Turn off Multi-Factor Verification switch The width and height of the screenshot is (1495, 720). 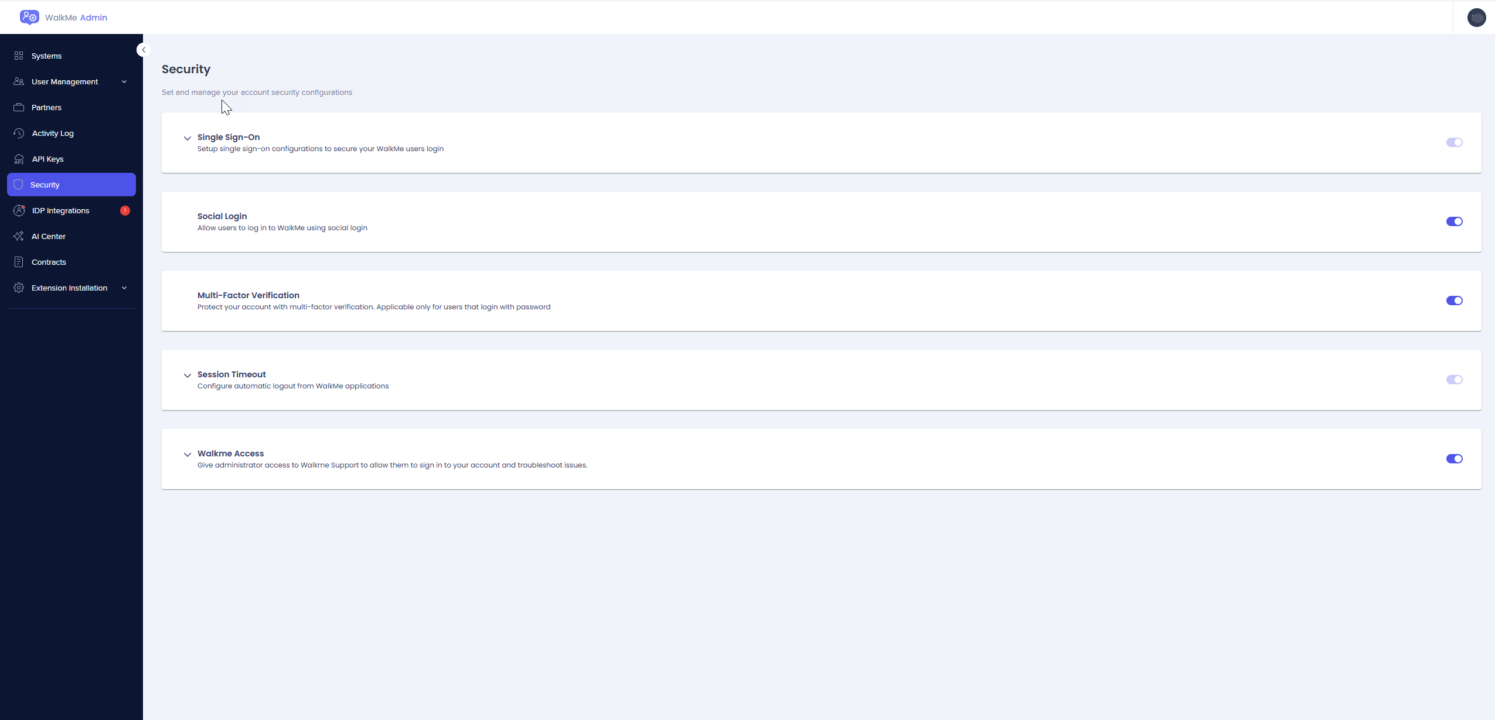pos(1454,301)
